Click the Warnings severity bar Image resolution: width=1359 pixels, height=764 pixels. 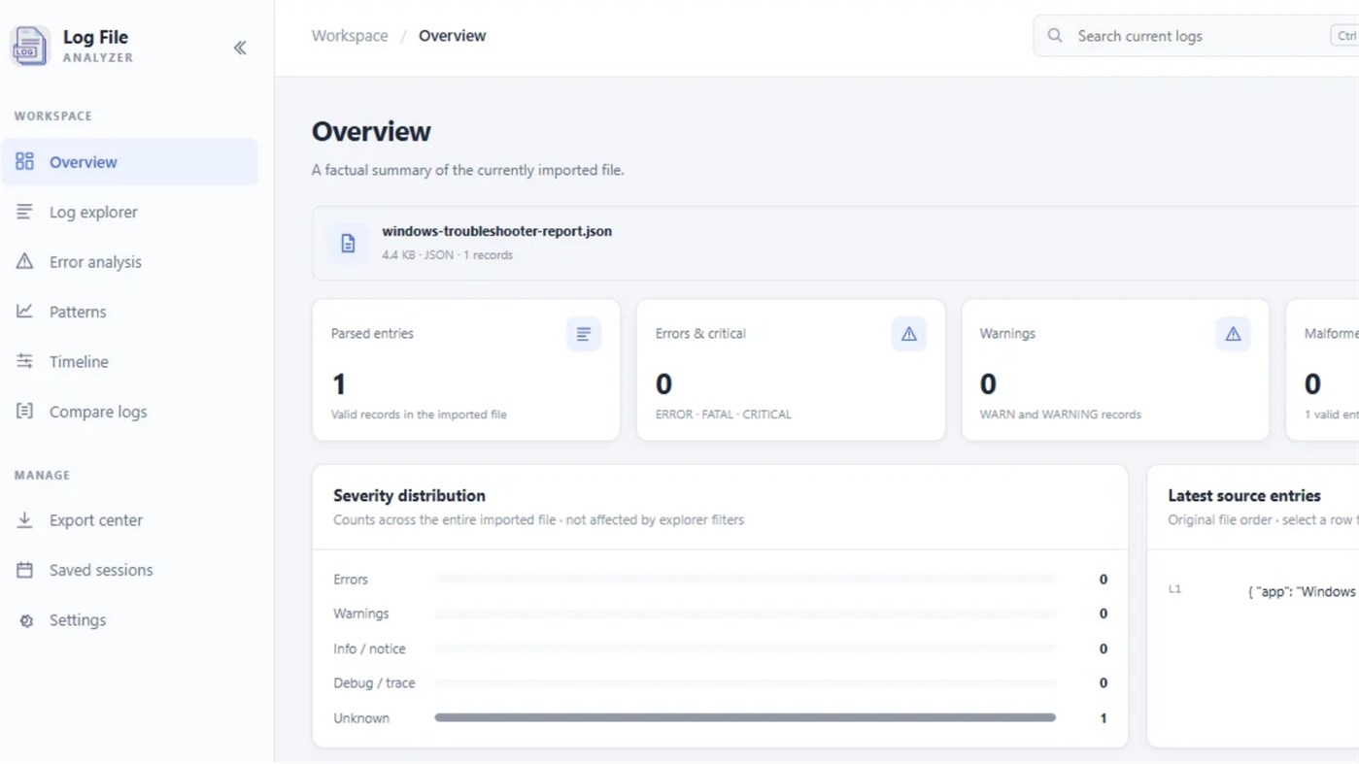click(x=745, y=614)
